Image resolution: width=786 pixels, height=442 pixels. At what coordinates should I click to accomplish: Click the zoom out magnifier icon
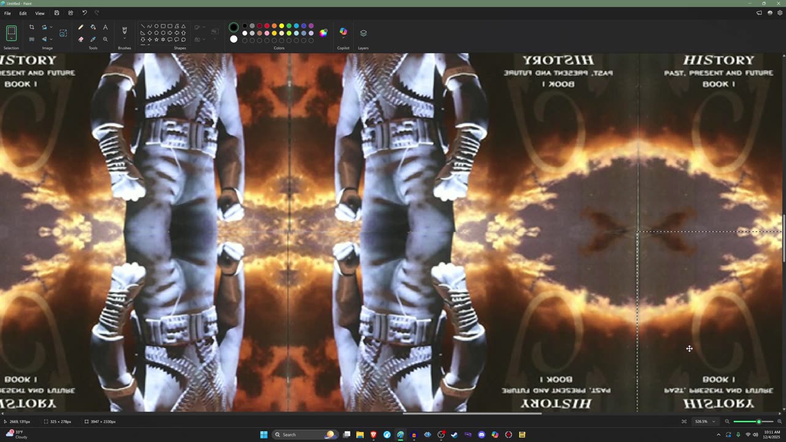coord(727,422)
